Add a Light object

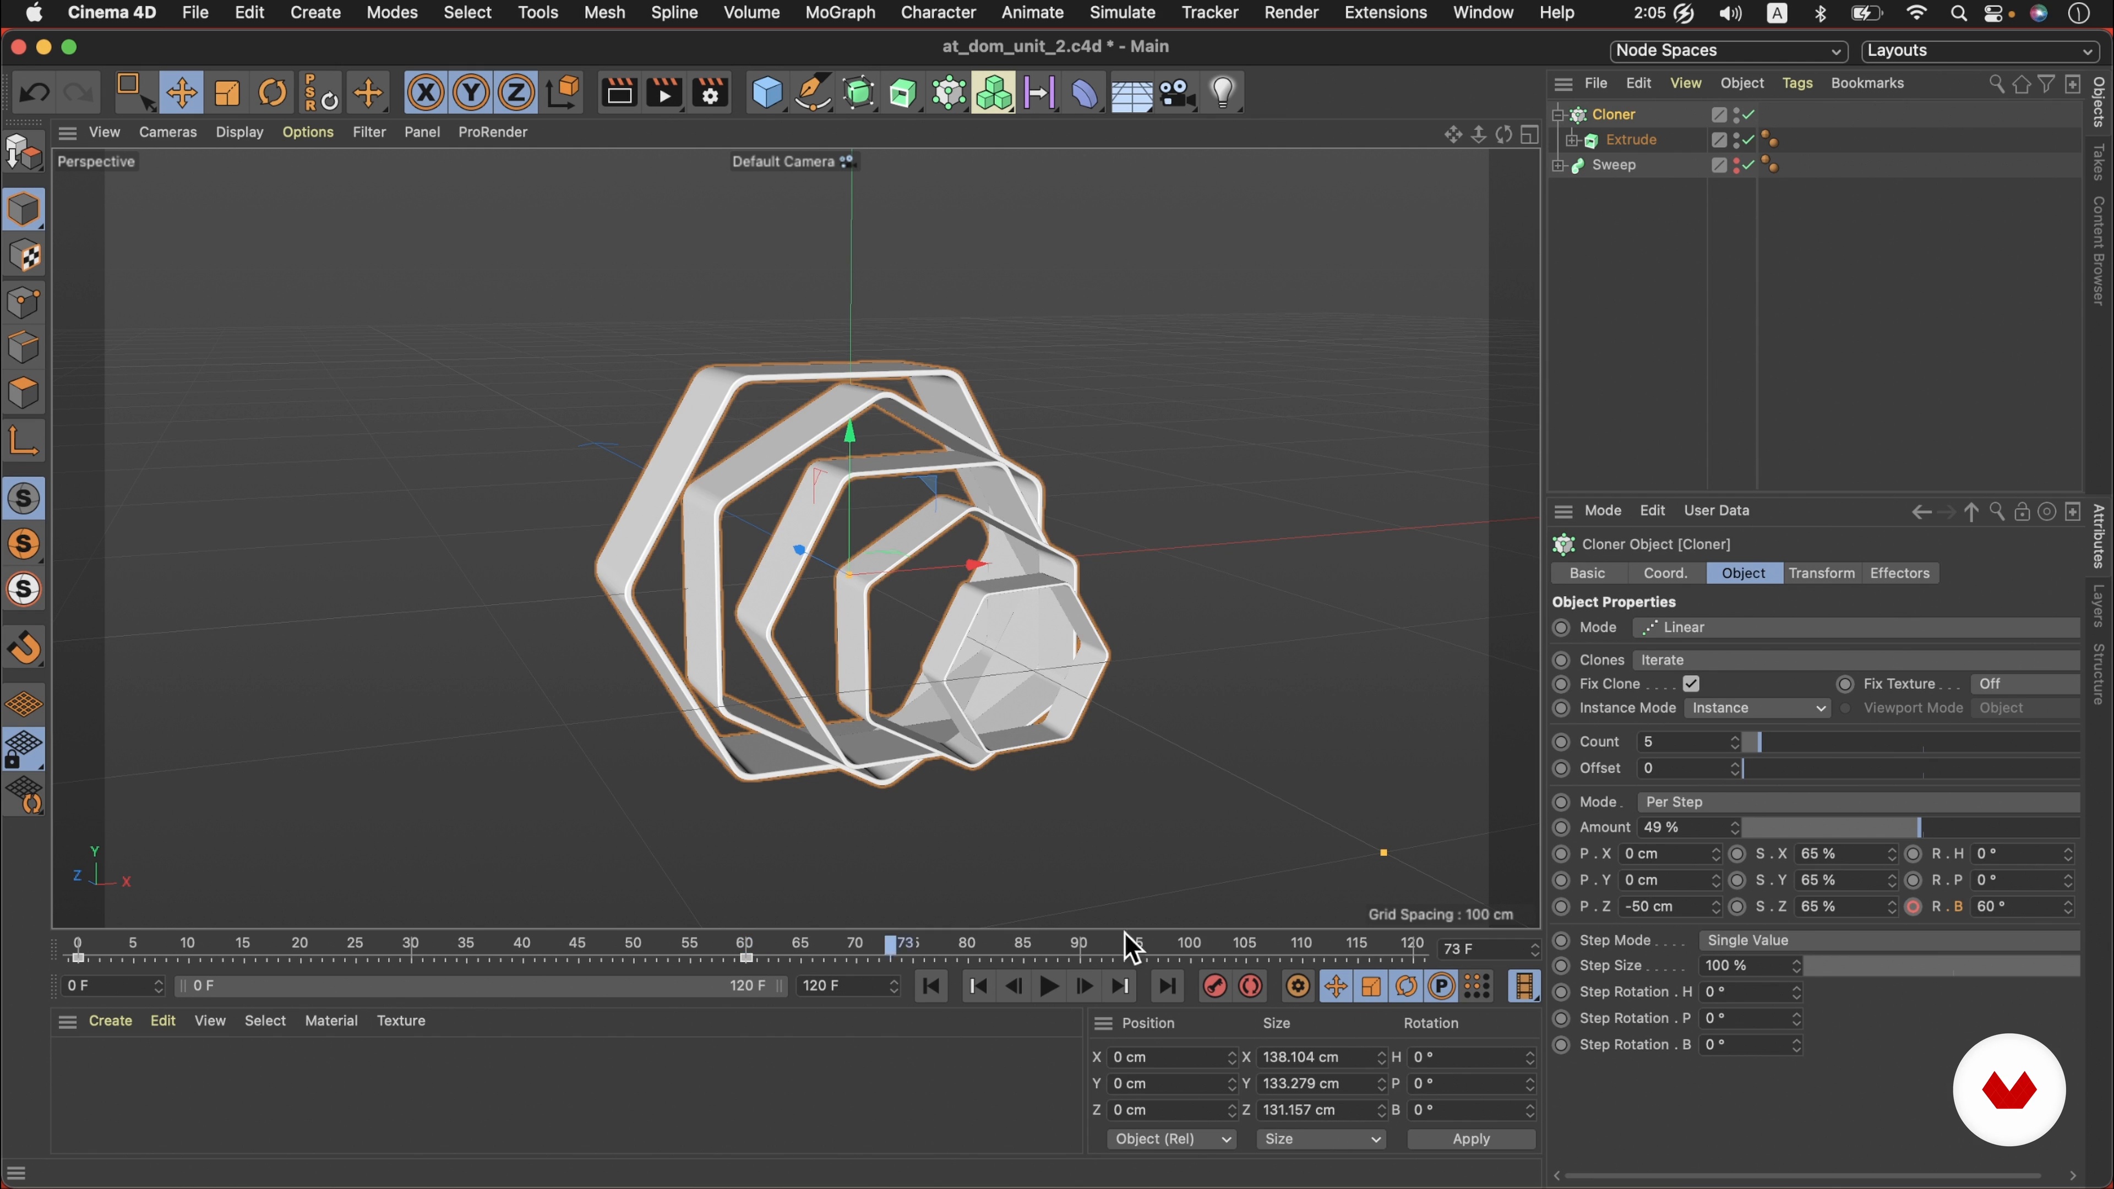pos(1223,92)
